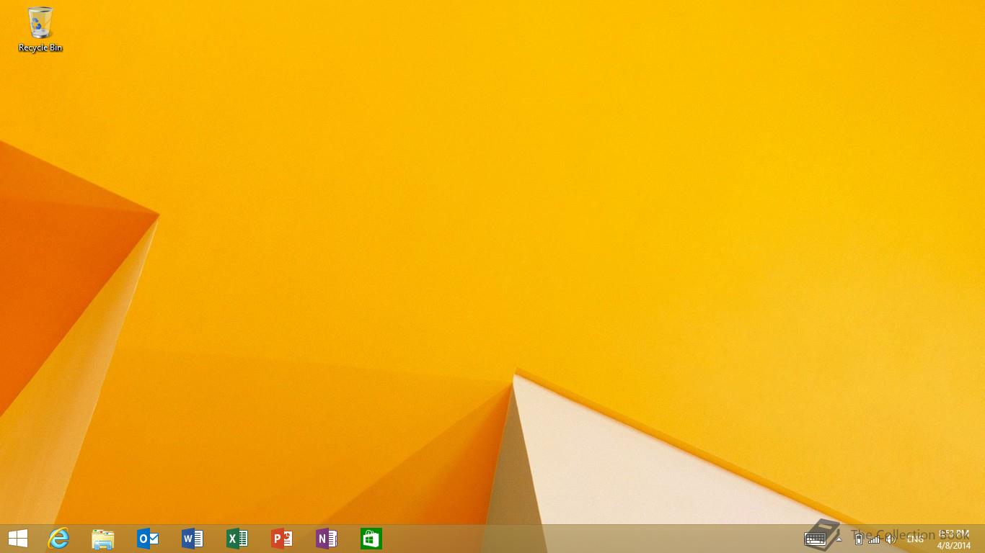Image resolution: width=985 pixels, height=553 pixels.
Task: Start Excel from the taskbar
Action: 237,539
